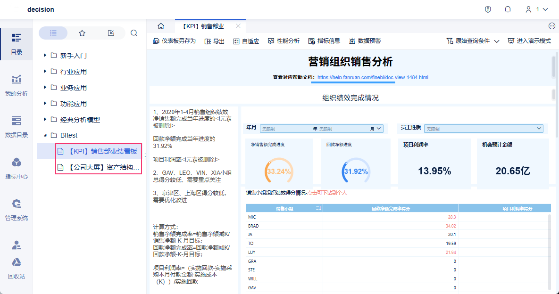Click the table's vertical scrollbar

point(550,252)
